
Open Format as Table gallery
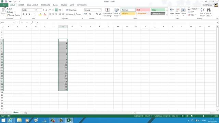pos(116,12)
